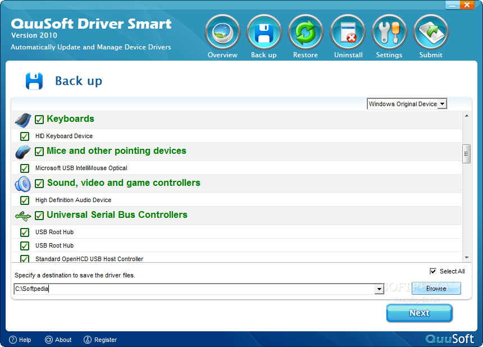Click the Keyboards category keyboard icon
This screenshot has width=483, height=347.
click(x=23, y=120)
